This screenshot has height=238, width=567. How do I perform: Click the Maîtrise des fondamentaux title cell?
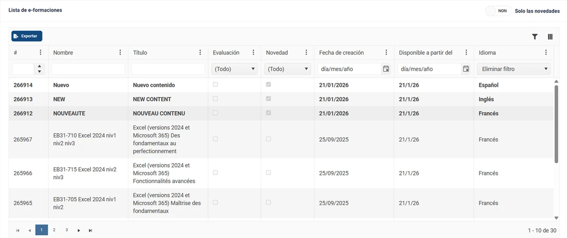(167, 203)
